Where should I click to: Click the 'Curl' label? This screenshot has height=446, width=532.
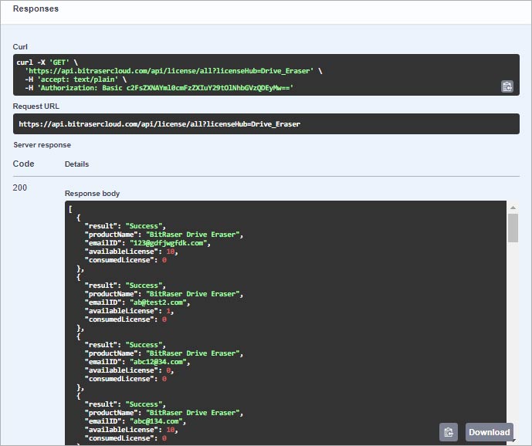pos(20,47)
